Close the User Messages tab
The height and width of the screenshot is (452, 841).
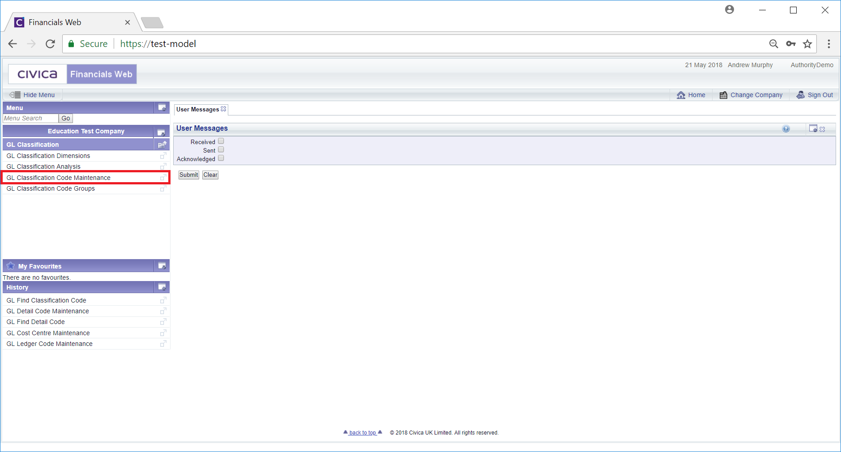coord(223,109)
